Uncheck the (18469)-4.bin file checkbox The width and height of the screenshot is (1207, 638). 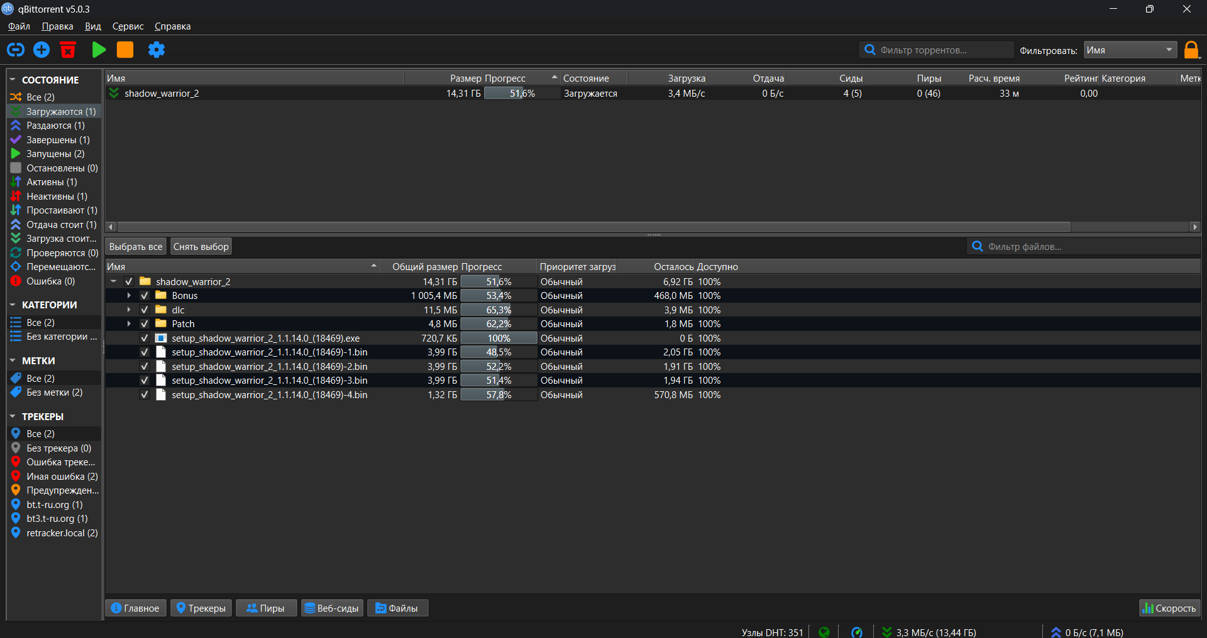point(145,394)
